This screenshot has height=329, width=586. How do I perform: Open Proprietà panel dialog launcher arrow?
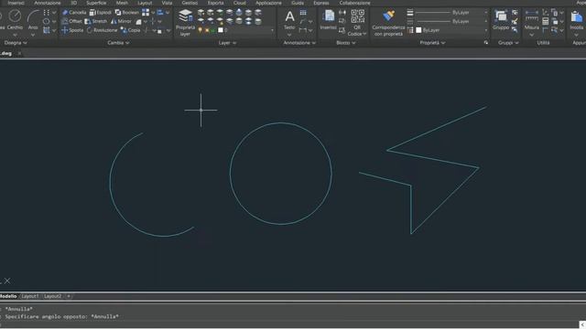click(x=486, y=43)
